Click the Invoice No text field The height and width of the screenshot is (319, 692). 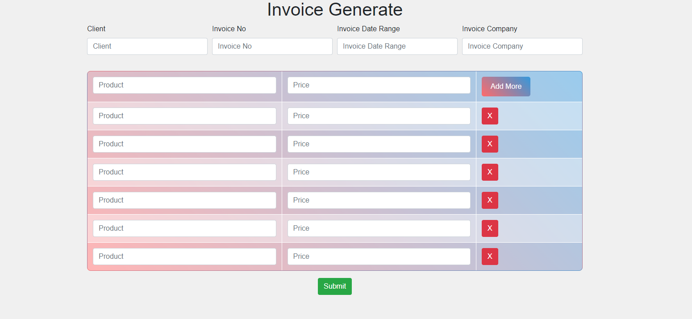(272, 46)
